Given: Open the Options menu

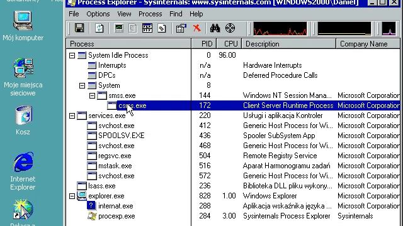Looking at the screenshot, I should [98, 14].
